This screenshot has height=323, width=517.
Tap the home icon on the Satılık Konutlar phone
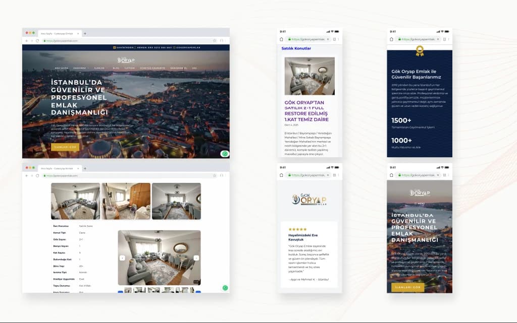[x=281, y=39]
